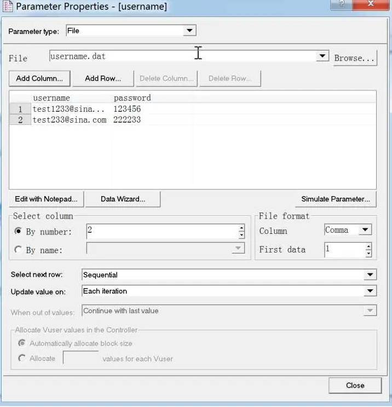Image resolution: width=392 pixels, height=407 pixels.
Task: Open the Parameter type dropdown
Action: 189,31
